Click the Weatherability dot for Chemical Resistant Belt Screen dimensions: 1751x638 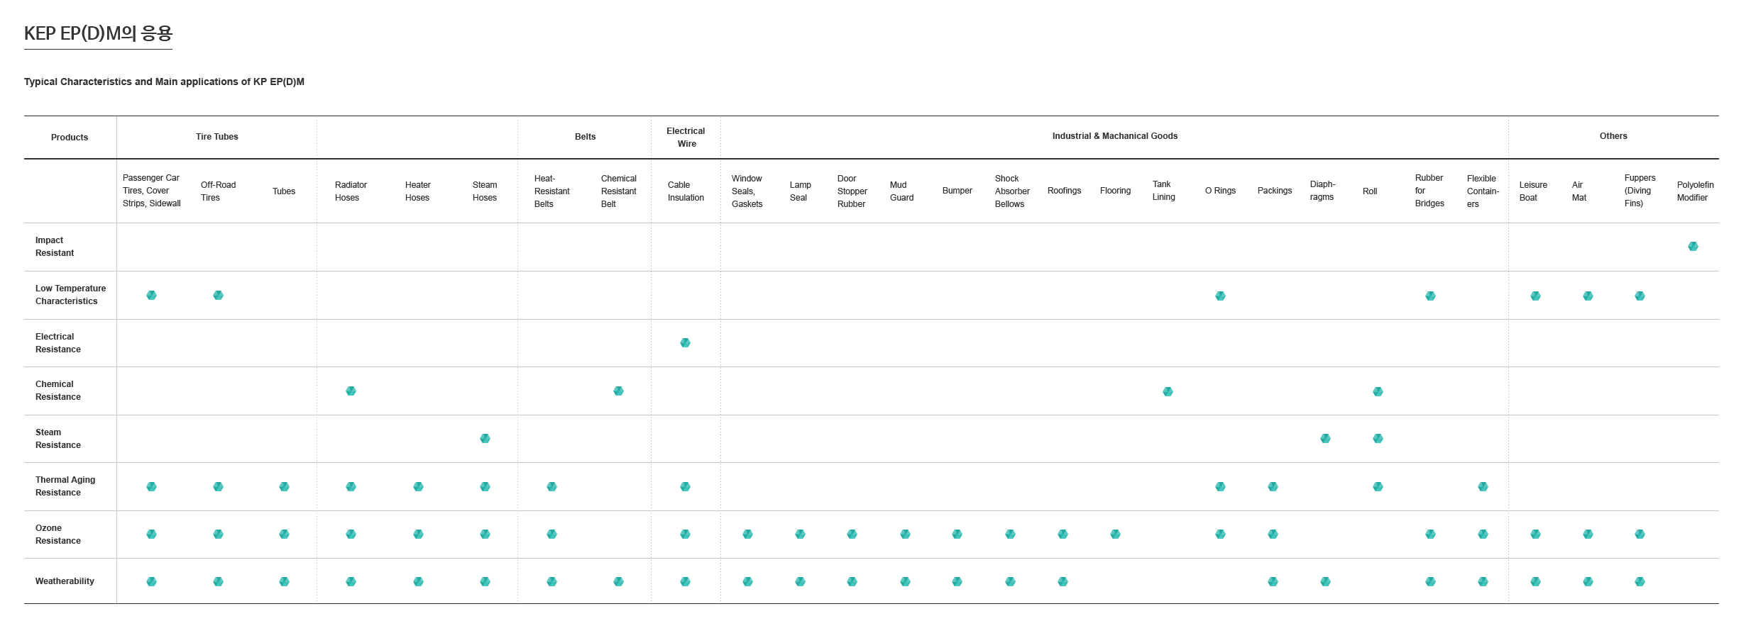(x=618, y=582)
